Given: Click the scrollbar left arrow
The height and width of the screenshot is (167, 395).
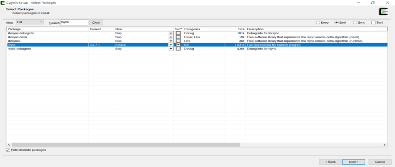Looking at the screenshot, I should pos(9,145).
